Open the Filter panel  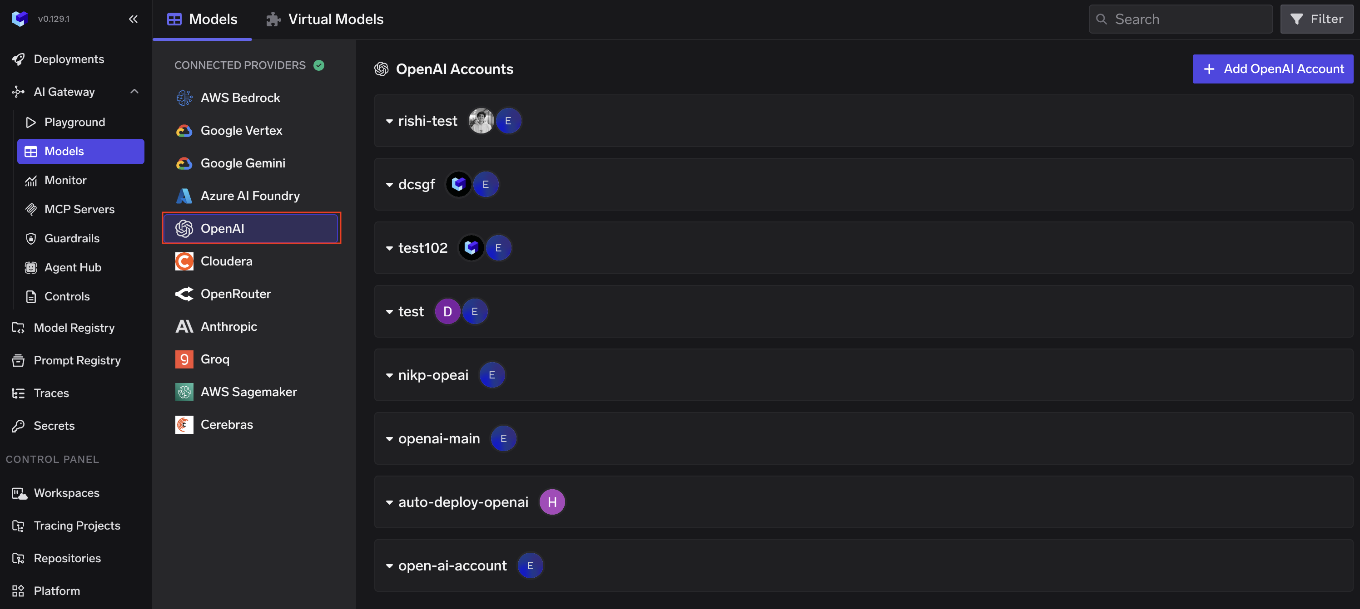coord(1316,19)
